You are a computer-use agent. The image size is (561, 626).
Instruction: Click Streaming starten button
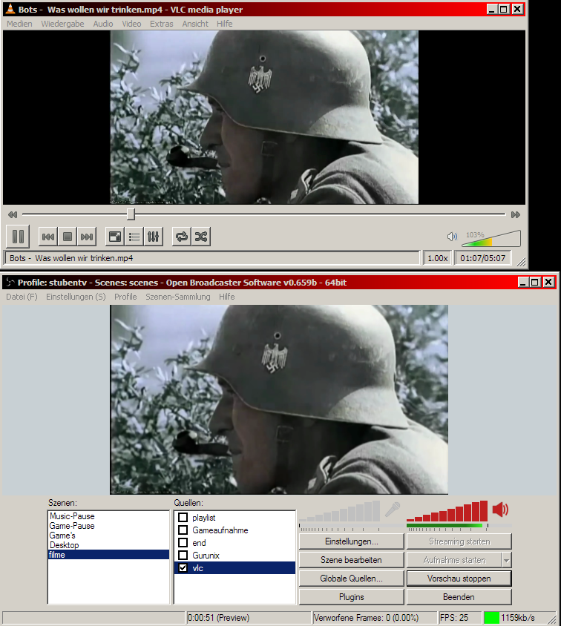[459, 541]
